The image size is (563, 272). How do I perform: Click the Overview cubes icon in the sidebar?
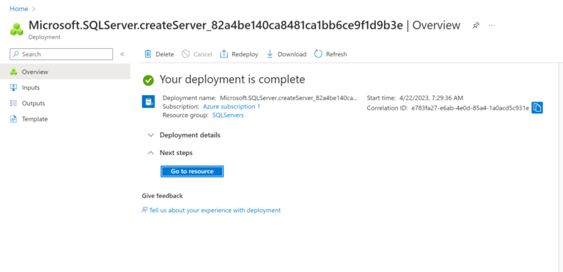click(14, 72)
